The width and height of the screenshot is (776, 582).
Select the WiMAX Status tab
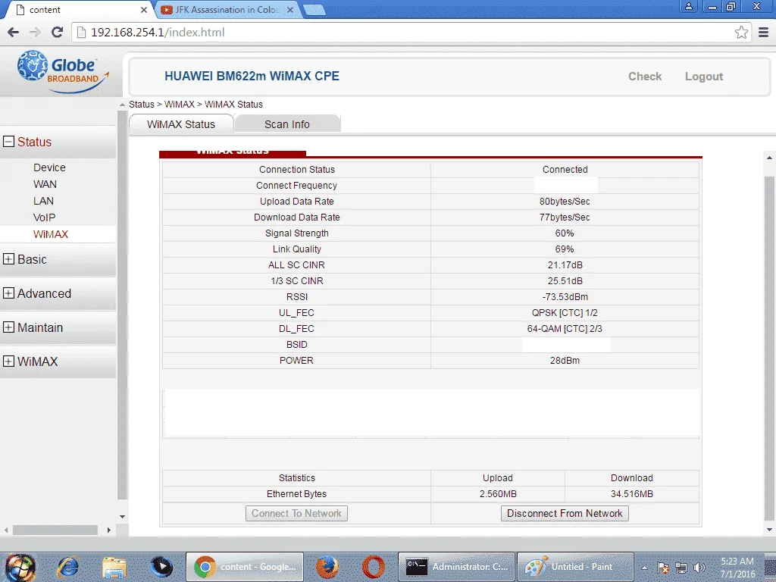[x=181, y=124]
